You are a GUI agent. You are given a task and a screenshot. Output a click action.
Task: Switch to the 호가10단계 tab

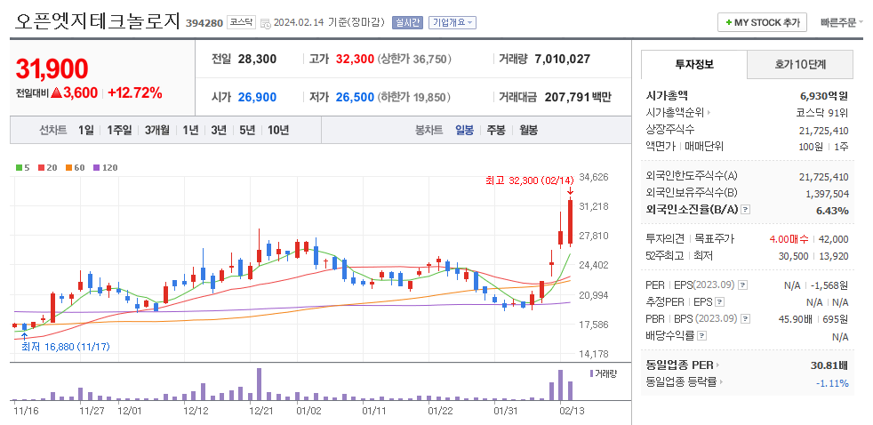800,64
